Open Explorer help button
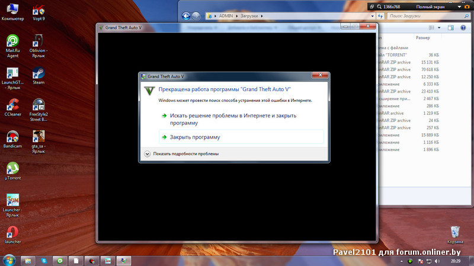Screen dimensions: 474x266 [x=463, y=28]
